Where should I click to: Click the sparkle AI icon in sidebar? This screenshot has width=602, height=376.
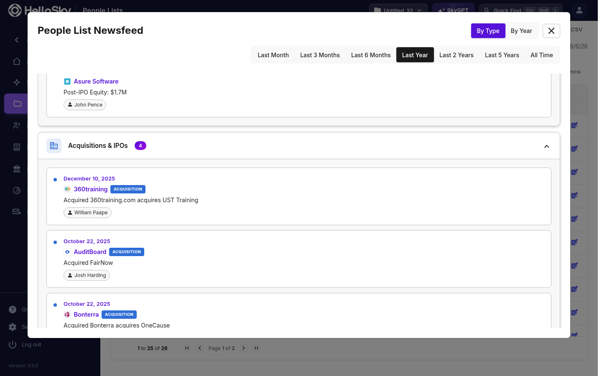point(17,82)
